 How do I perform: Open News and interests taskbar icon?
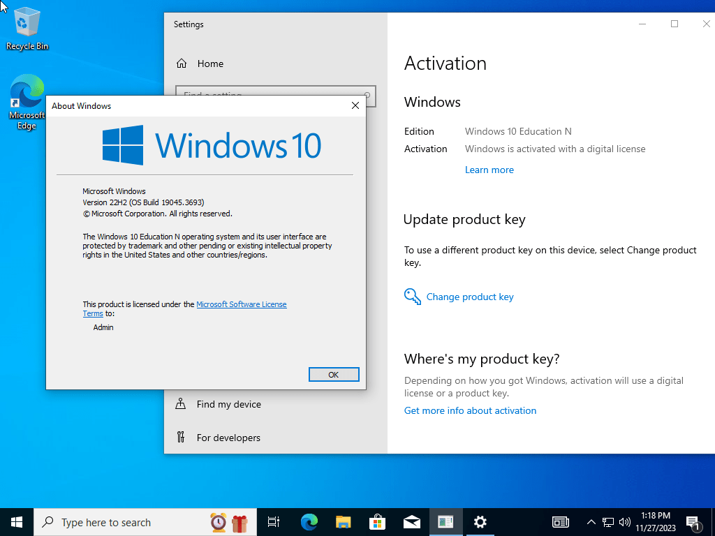tap(561, 522)
